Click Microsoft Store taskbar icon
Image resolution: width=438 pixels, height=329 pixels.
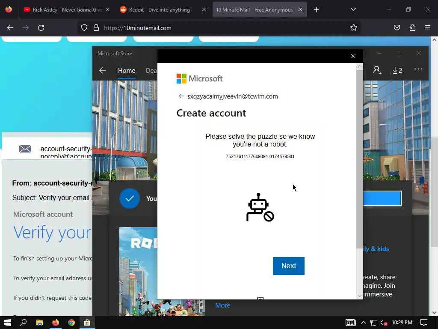pyautogui.click(x=87, y=323)
